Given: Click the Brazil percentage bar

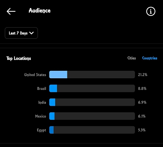Looking at the screenshot, I should [92, 88].
